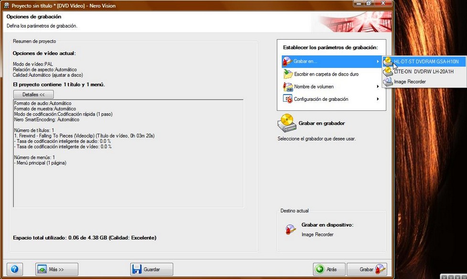Click the 'Espacio total utilizado' text
Viewport: 467px width, 279px height.
[85, 237]
